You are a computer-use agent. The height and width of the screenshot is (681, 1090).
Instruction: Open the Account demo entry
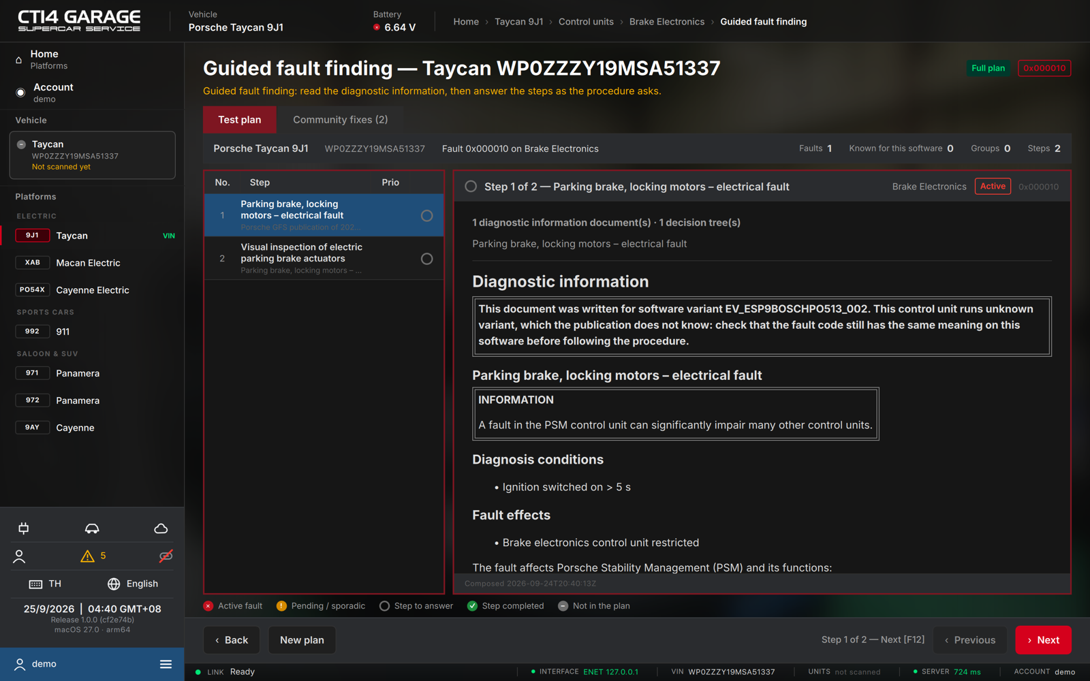point(92,93)
